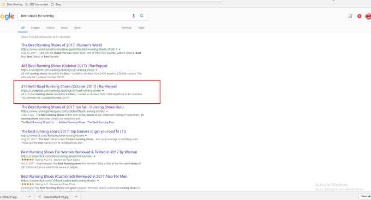Viewport: 371px width, 200px height.
Task: Click the Google logo
Action: pyautogui.click(x=7, y=16)
